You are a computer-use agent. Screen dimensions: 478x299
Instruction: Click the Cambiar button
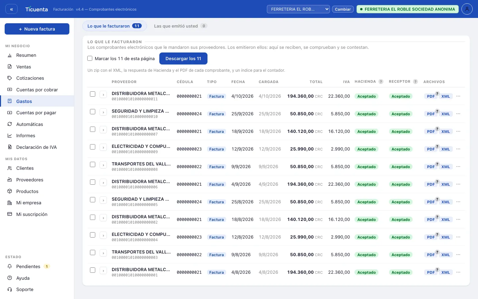pyautogui.click(x=343, y=9)
